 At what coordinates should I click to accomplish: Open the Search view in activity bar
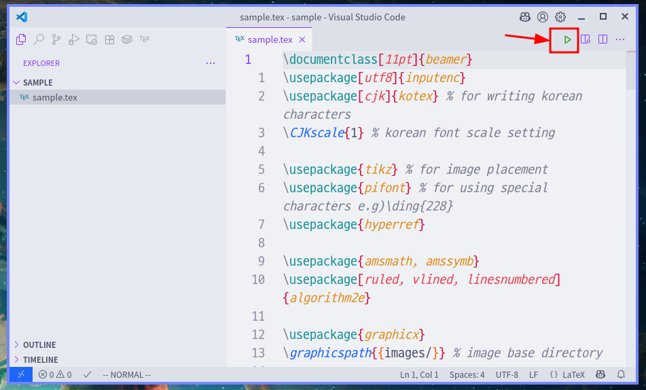[39, 39]
